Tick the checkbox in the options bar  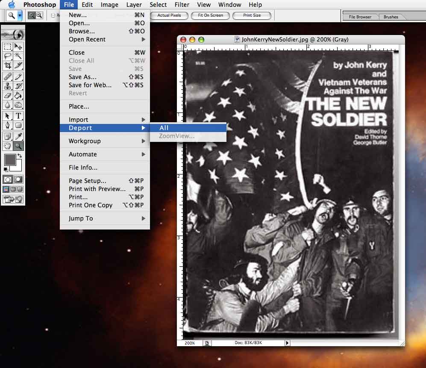click(53, 15)
